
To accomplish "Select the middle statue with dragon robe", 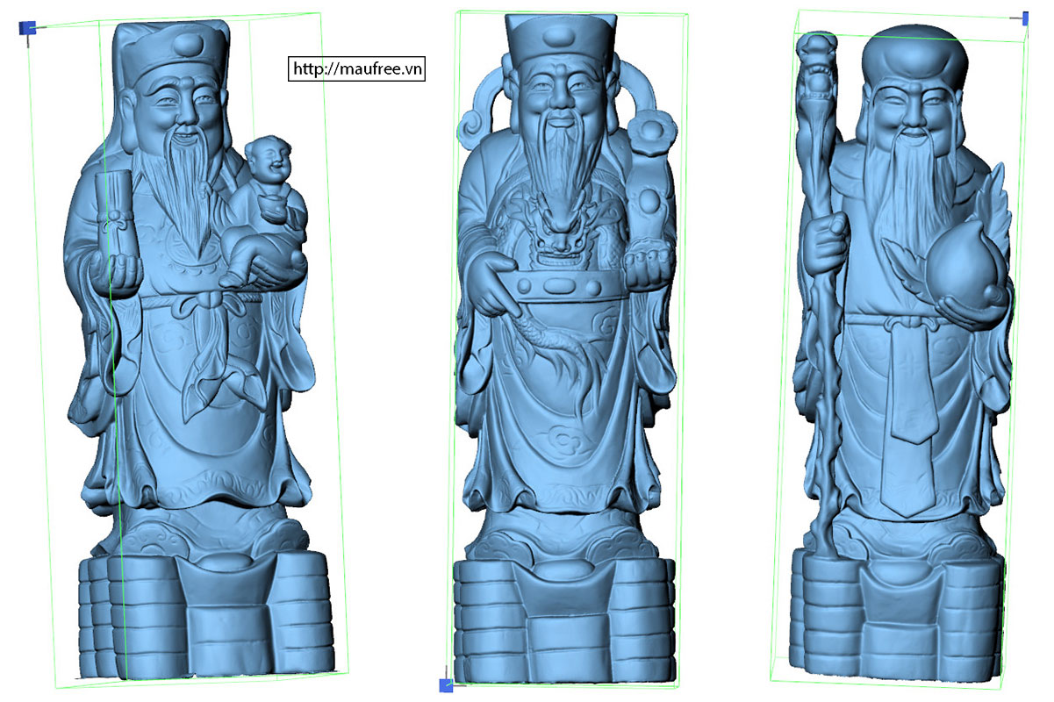I will [x=566, y=349].
